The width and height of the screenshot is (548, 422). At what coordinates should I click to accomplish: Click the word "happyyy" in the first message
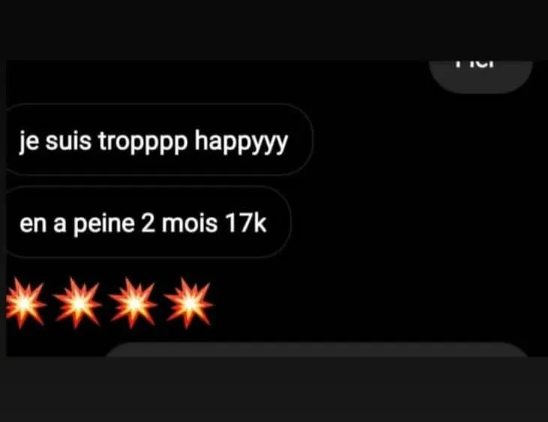(x=241, y=143)
